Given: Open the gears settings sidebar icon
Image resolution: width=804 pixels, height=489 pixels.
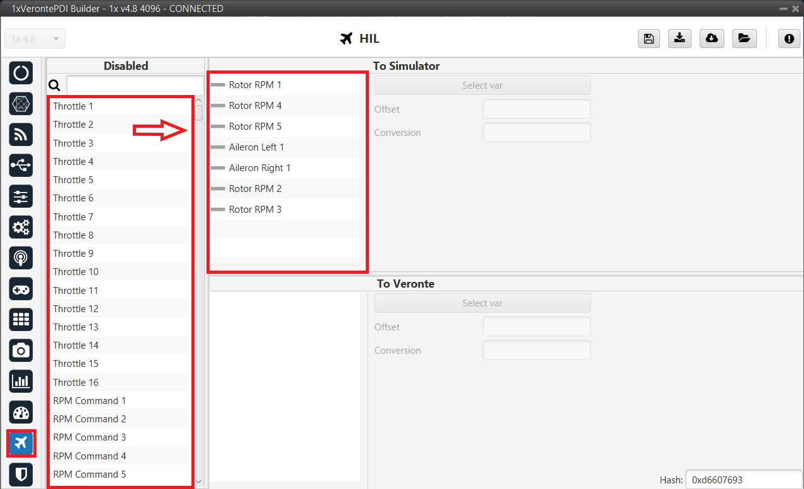Looking at the screenshot, I should pos(21,227).
